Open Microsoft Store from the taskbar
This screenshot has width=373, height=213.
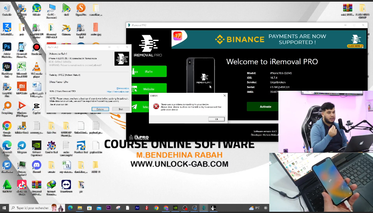(x=90, y=208)
